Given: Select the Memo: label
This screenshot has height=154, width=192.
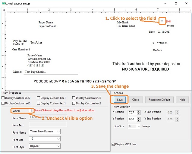Looking at the screenshot, I should (17, 72).
